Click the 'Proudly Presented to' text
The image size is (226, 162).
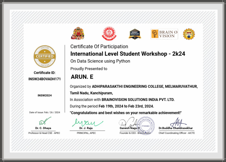(x=89, y=69)
